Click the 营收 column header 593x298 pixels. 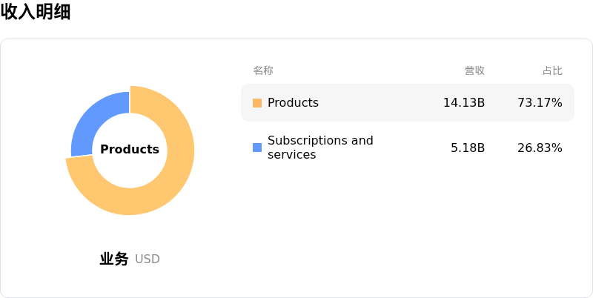tap(474, 70)
